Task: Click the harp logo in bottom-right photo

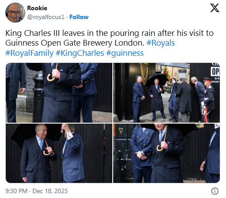Action: 121,131
